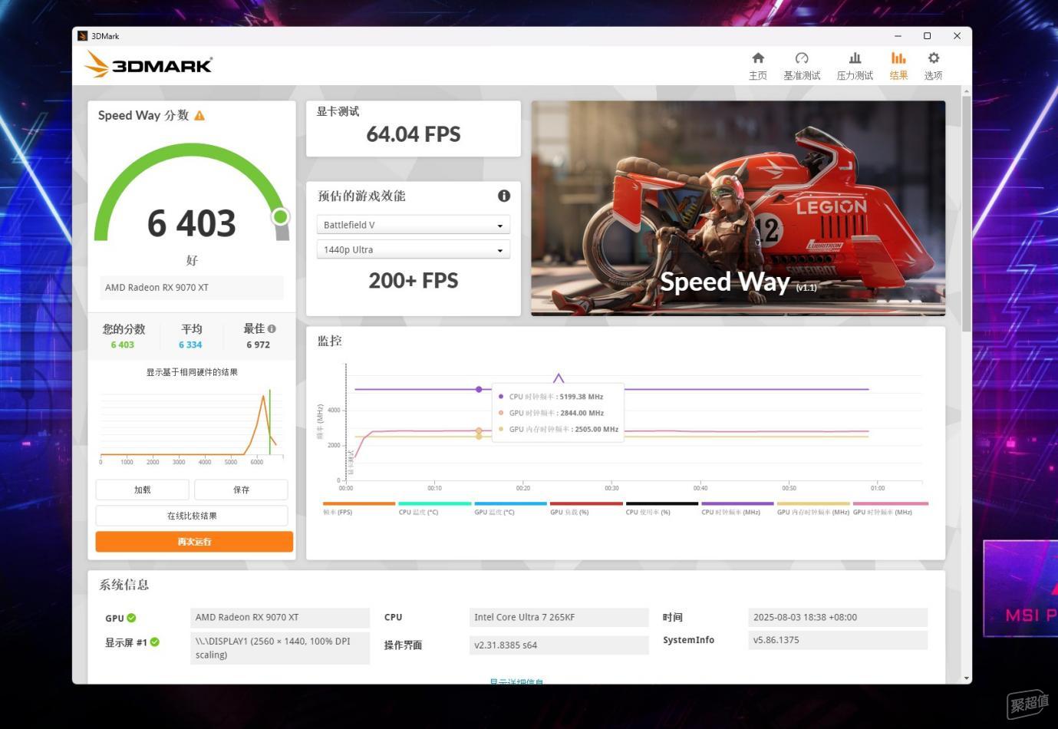Image resolution: width=1058 pixels, height=729 pixels.
Task: Click the 6 403 score value
Action: (192, 223)
